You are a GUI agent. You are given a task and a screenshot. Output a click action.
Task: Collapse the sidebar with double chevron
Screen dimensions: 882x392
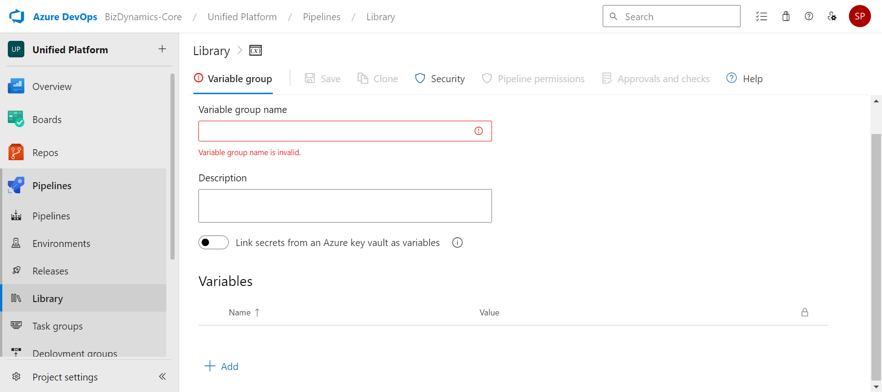[162, 376]
